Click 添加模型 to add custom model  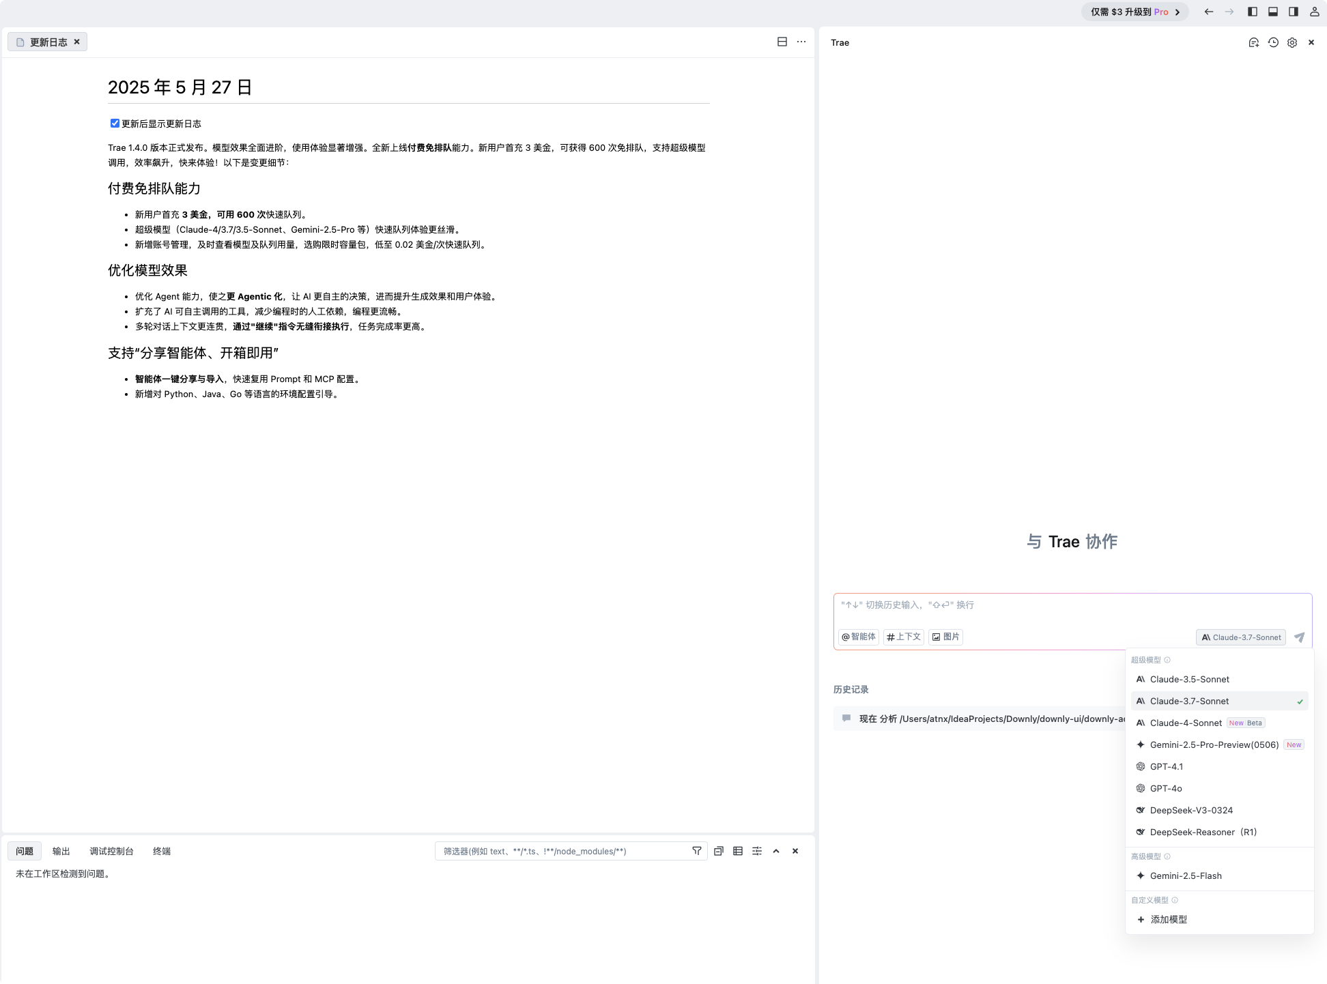pyautogui.click(x=1219, y=919)
